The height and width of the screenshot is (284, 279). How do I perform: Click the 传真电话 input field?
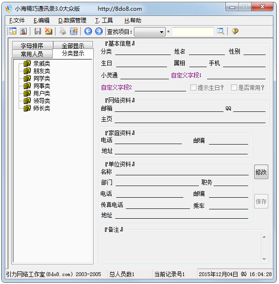pyautogui.click(x=158, y=205)
